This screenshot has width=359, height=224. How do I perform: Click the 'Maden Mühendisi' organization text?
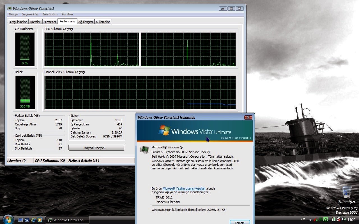(x=168, y=202)
